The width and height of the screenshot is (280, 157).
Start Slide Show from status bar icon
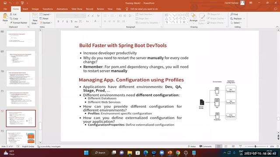click(x=241, y=147)
